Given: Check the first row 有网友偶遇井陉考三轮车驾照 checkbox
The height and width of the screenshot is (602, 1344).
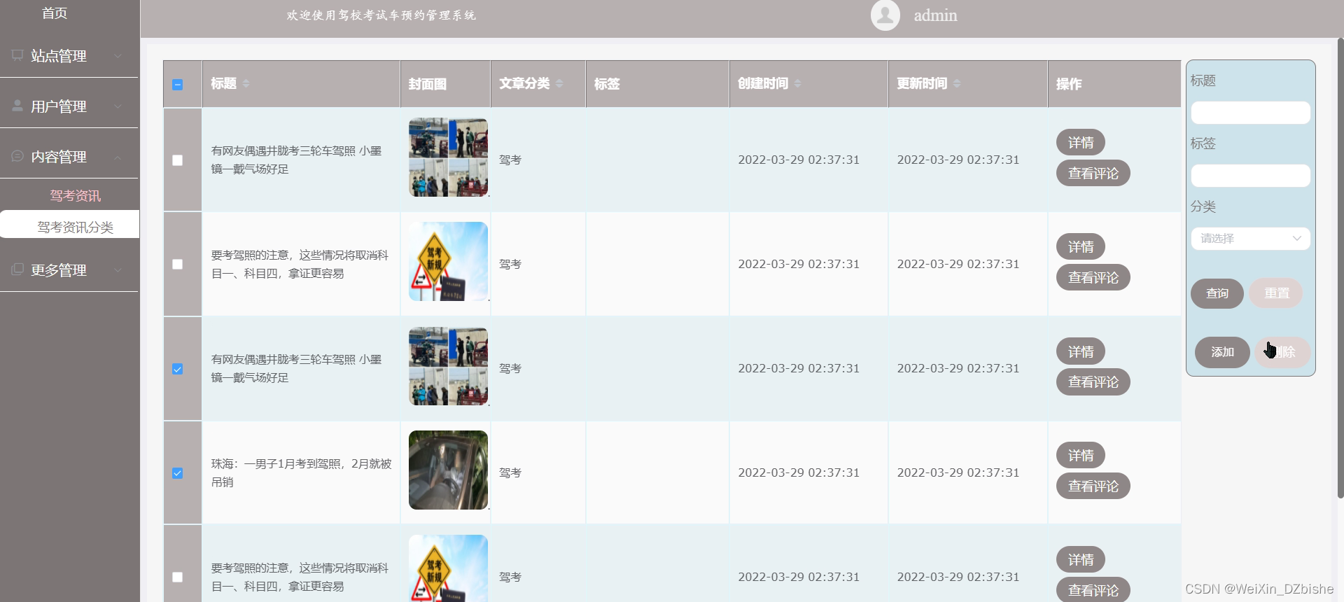Looking at the screenshot, I should (178, 160).
